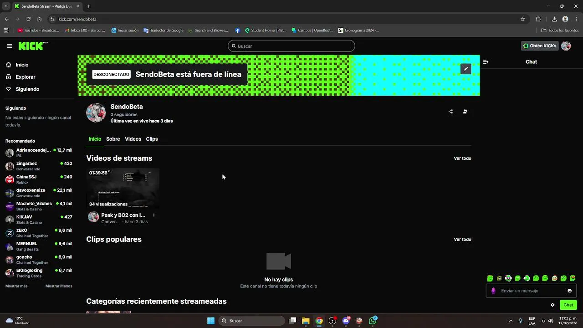
Task: Reload the page
Action: 28,19
